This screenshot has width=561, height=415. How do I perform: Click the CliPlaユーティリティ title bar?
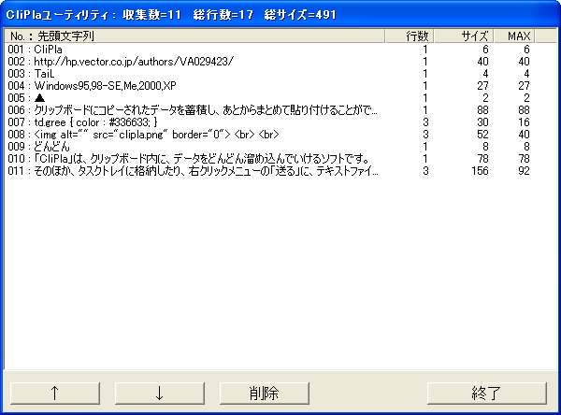tap(280, 14)
